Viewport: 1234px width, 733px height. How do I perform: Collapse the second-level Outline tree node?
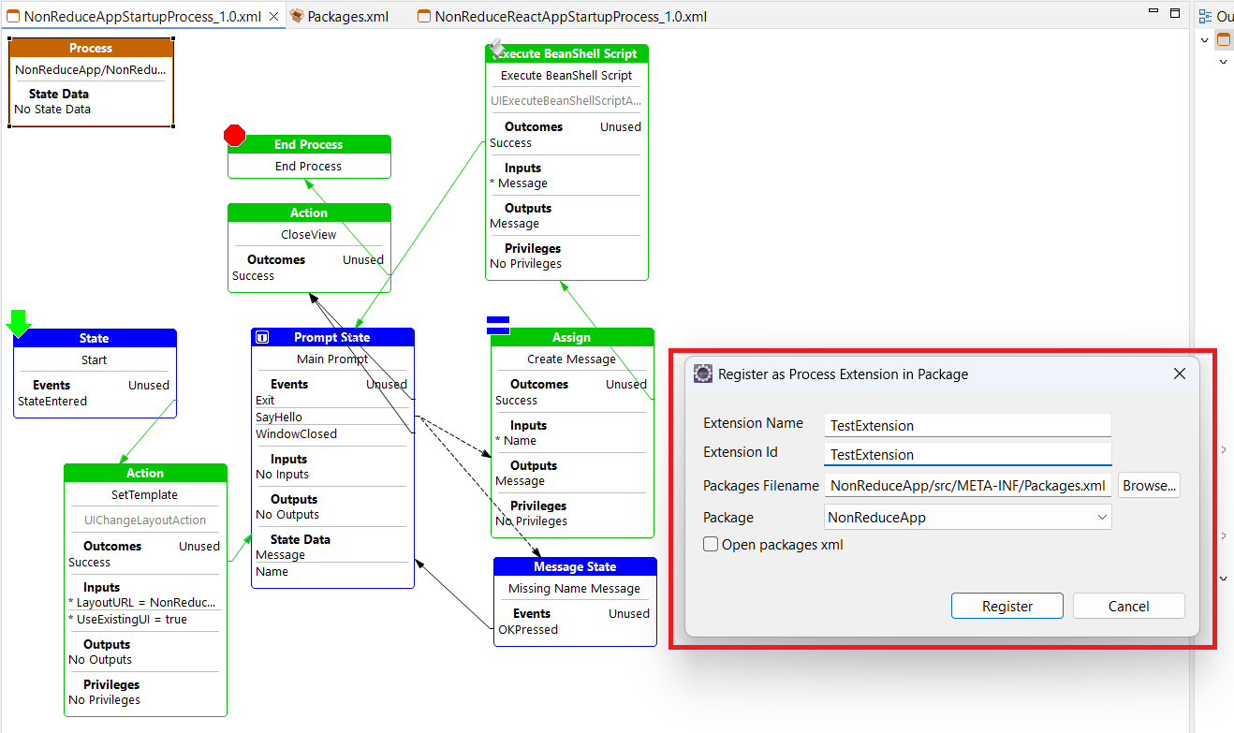click(1224, 62)
